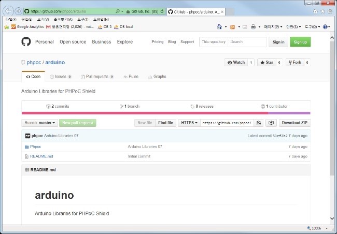Click the Download ZIP button
The height and width of the screenshot is (234, 337).
[x=294, y=123]
